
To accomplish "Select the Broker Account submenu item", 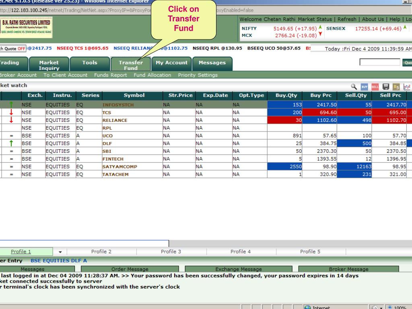I will (x=18, y=75).
